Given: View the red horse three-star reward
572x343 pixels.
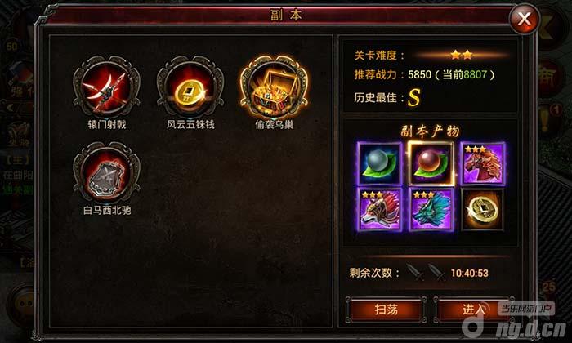Looking at the screenshot, I should [483, 163].
